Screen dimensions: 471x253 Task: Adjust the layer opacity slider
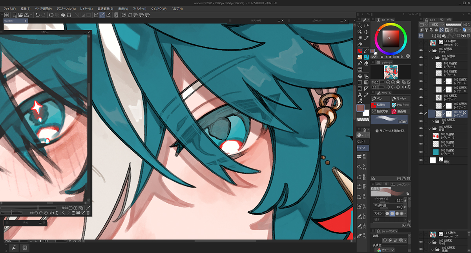(453, 25)
